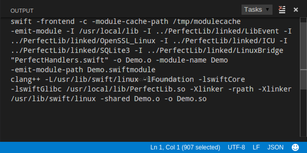
Task: Expand the arrow beside Tasks
Action: [267, 10]
